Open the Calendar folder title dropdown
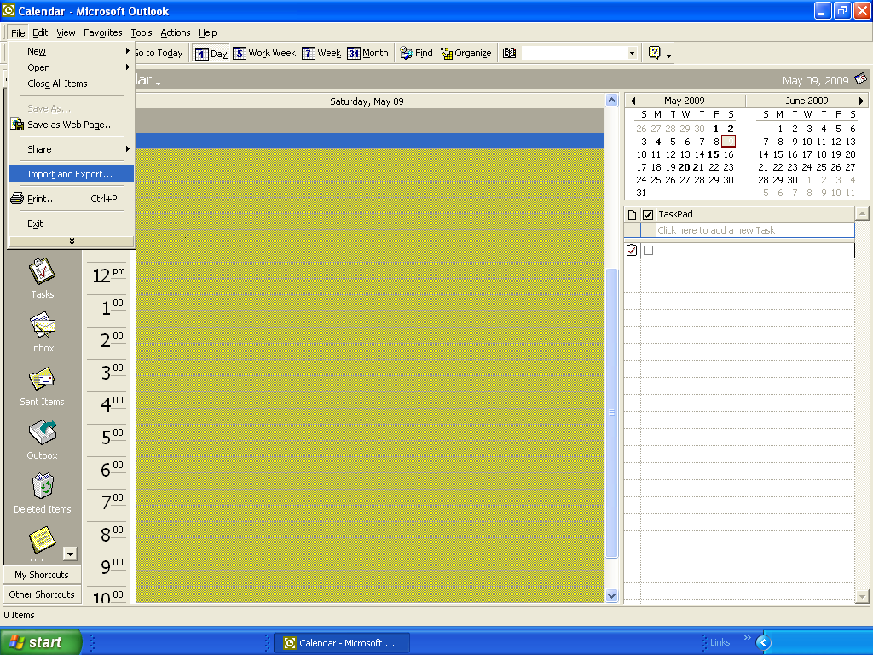873x655 pixels. tap(158, 84)
